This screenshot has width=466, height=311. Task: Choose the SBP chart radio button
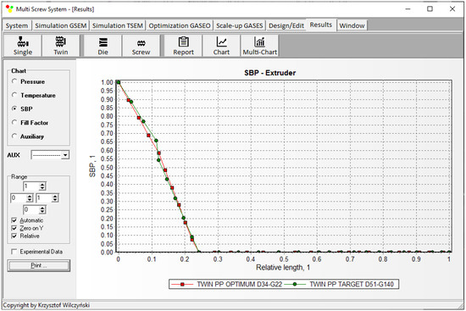click(x=14, y=108)
